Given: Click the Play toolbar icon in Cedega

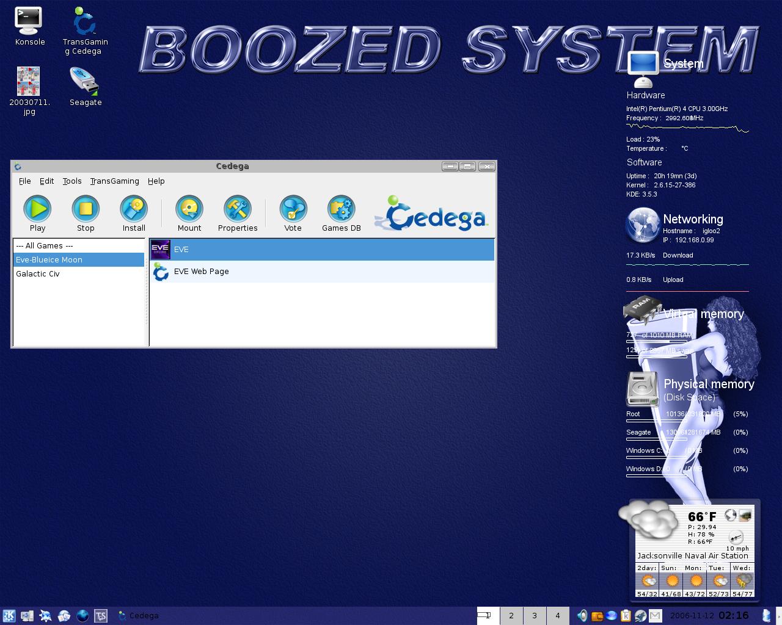Looking at the screenshot, I should point(37,209).
